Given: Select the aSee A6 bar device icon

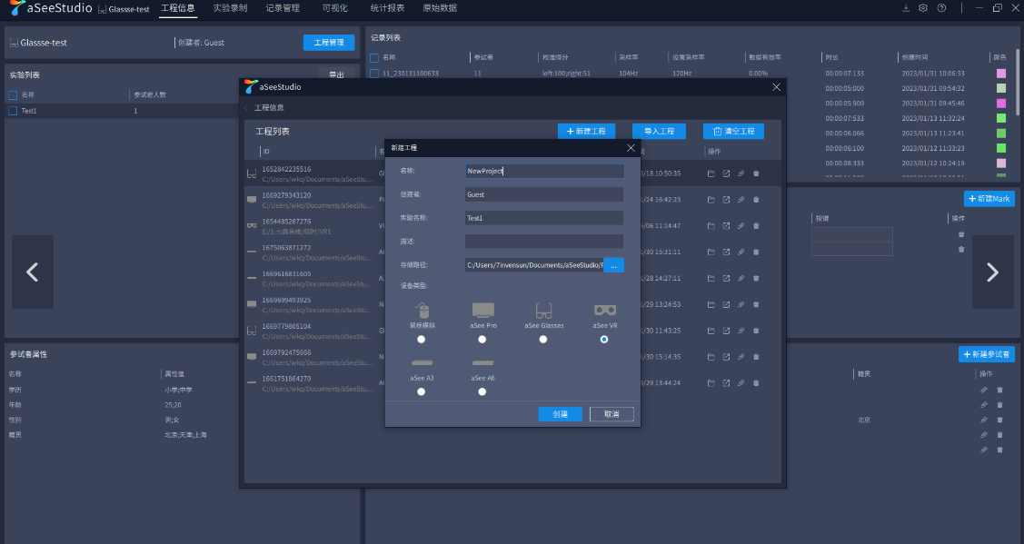Looking at the screenshot, I should pos(482,362).
